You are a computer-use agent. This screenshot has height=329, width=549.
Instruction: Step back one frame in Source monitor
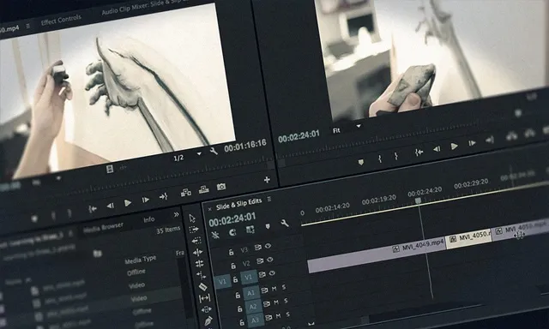click(111, 206)
